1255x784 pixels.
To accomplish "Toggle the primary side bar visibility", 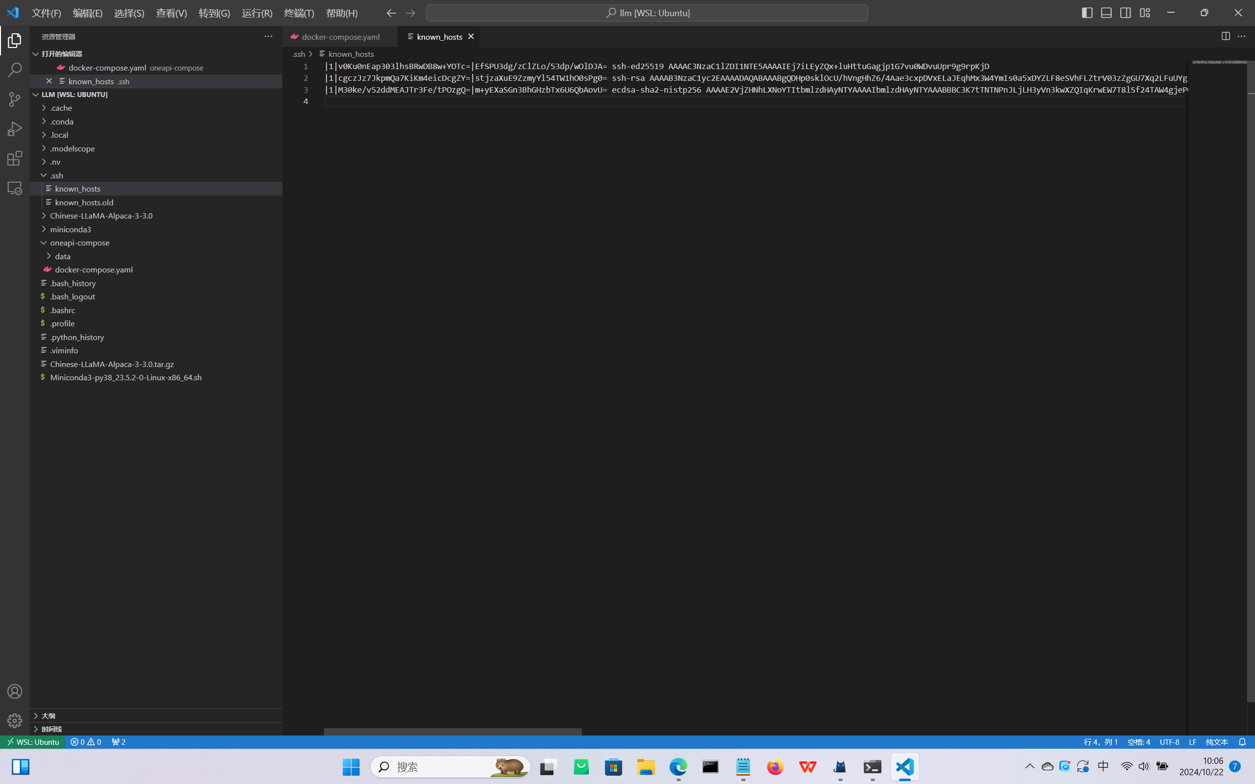I will [x=1087, y=13].
